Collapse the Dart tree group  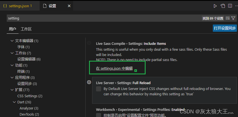coord(14,102)
